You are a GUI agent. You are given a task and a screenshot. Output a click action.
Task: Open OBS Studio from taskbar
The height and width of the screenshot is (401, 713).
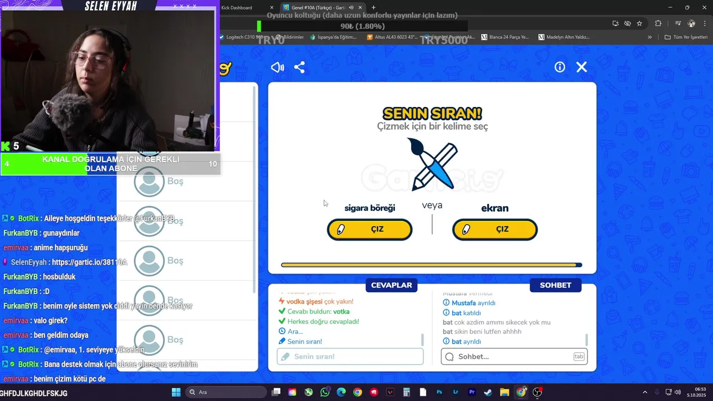(x=538, y=392)
